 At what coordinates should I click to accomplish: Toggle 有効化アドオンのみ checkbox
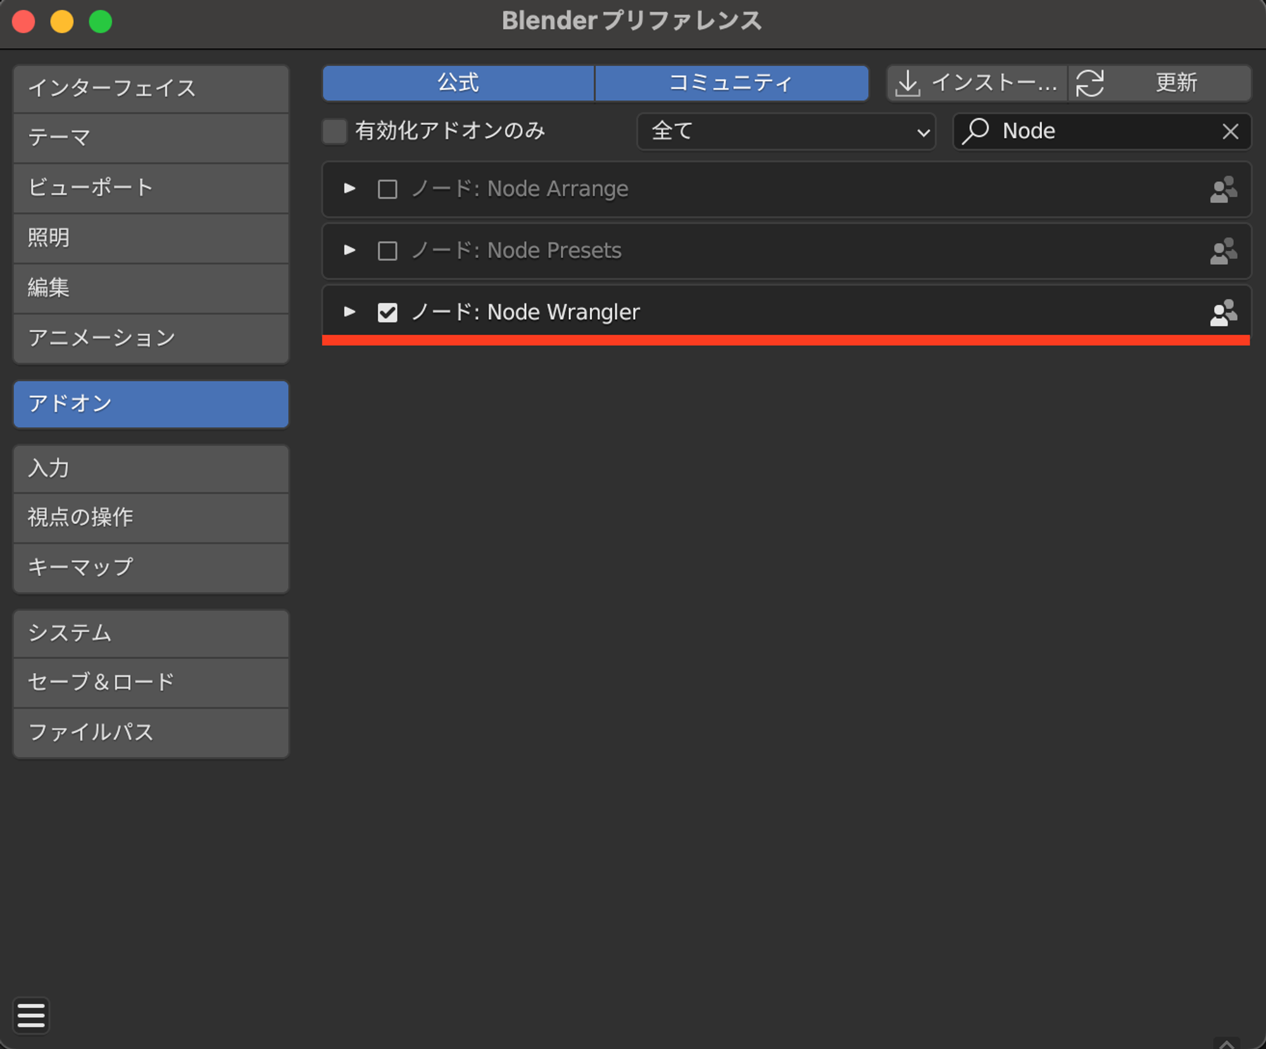pos(335,131)
